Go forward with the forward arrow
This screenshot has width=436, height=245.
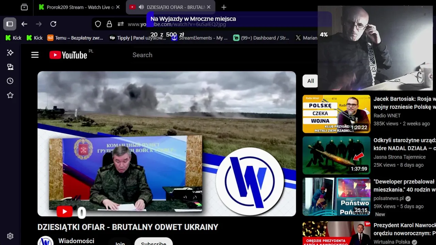pyautogui.click(x=39, y=24)
